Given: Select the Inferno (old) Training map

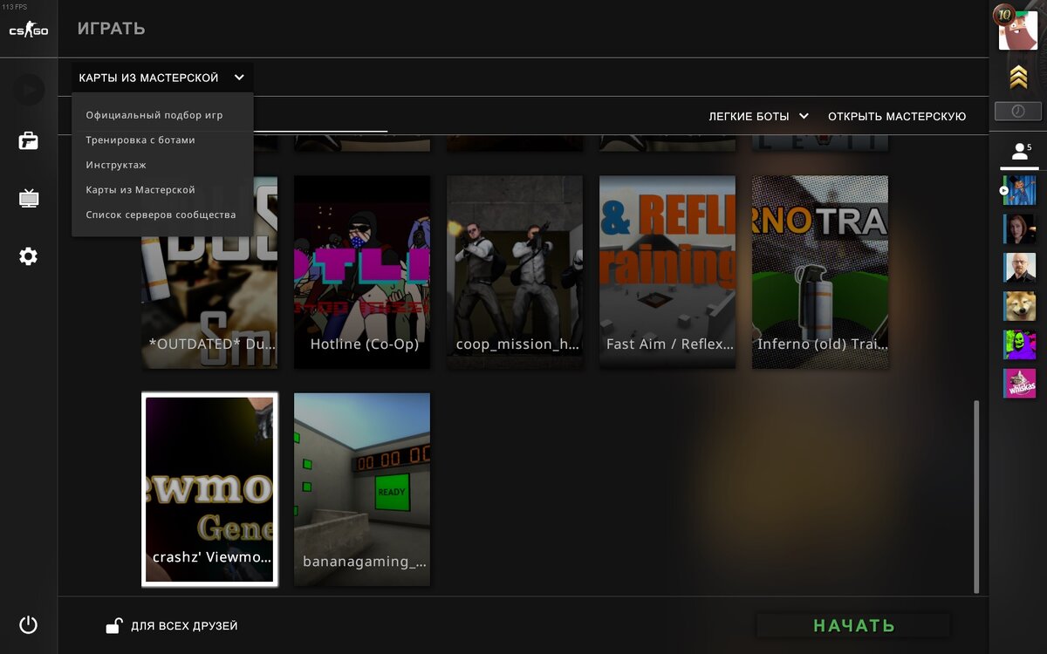Looking at the screenshot, I should tap(820, 272).
